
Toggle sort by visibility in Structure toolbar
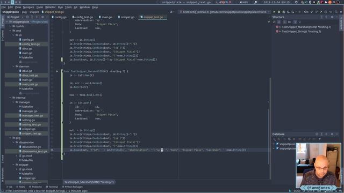[274, 22]
